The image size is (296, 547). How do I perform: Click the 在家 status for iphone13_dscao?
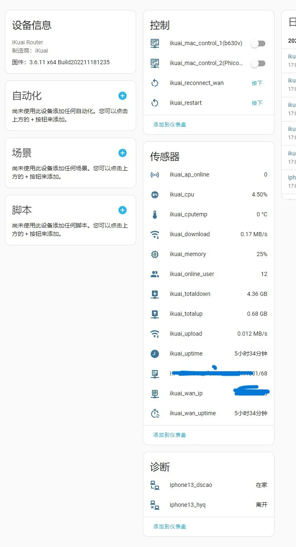tap(262, 485)
